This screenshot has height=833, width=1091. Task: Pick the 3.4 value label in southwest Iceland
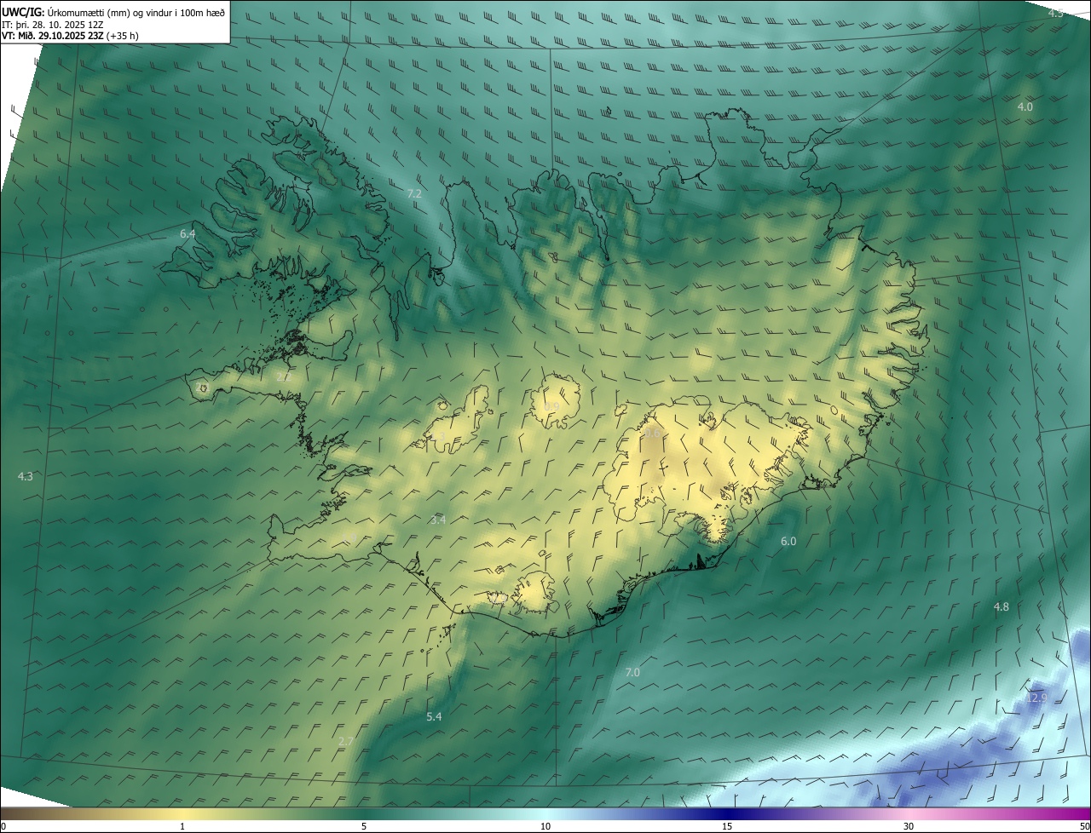click(x=438, y=520)
